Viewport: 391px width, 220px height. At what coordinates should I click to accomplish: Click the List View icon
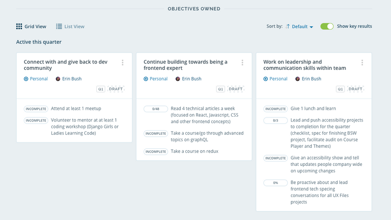coord(59,26)
